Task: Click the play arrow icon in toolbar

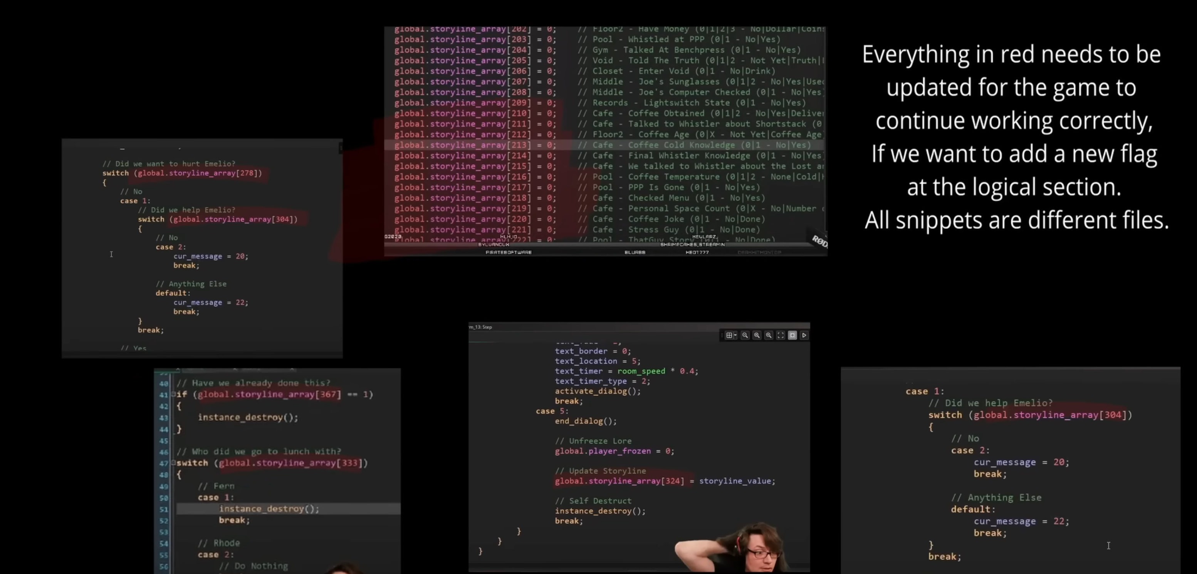Action: click(x=804, y=335)
